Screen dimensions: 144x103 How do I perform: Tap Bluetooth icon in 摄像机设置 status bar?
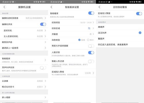click(34, 2)
